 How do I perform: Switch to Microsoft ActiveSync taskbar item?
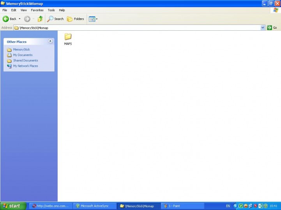click(92, 206)
